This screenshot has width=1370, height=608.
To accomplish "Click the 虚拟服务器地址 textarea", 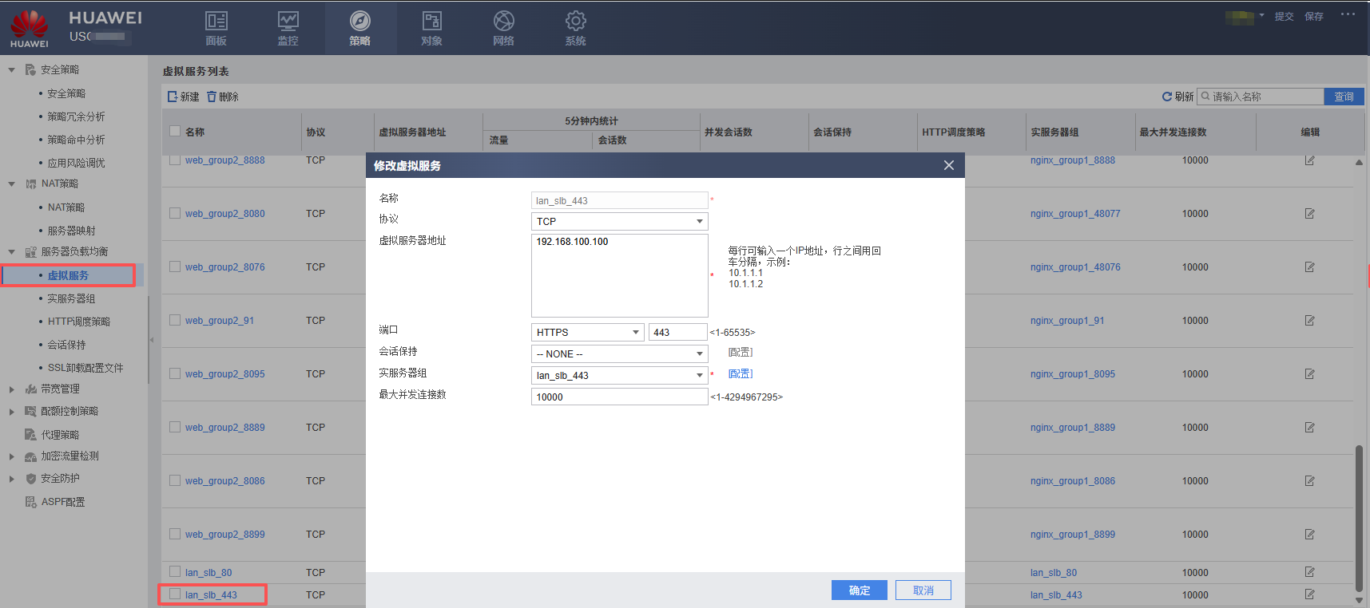I will (620, 275).
